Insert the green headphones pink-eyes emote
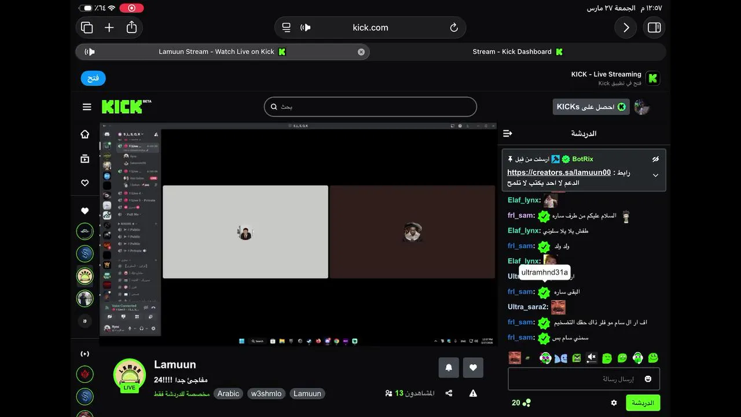 545,358
